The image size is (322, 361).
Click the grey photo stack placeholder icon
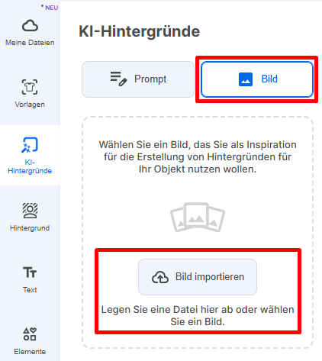coord(198,217)
